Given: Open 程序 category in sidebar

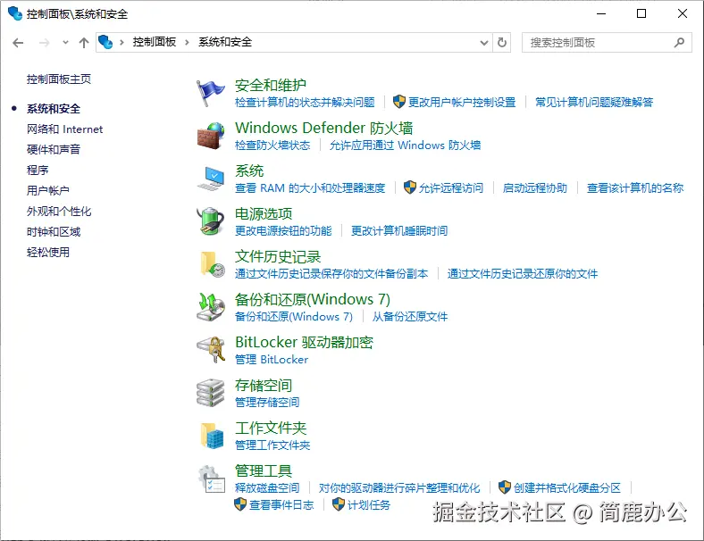Looking at the screenshot, I should [38, 170].
